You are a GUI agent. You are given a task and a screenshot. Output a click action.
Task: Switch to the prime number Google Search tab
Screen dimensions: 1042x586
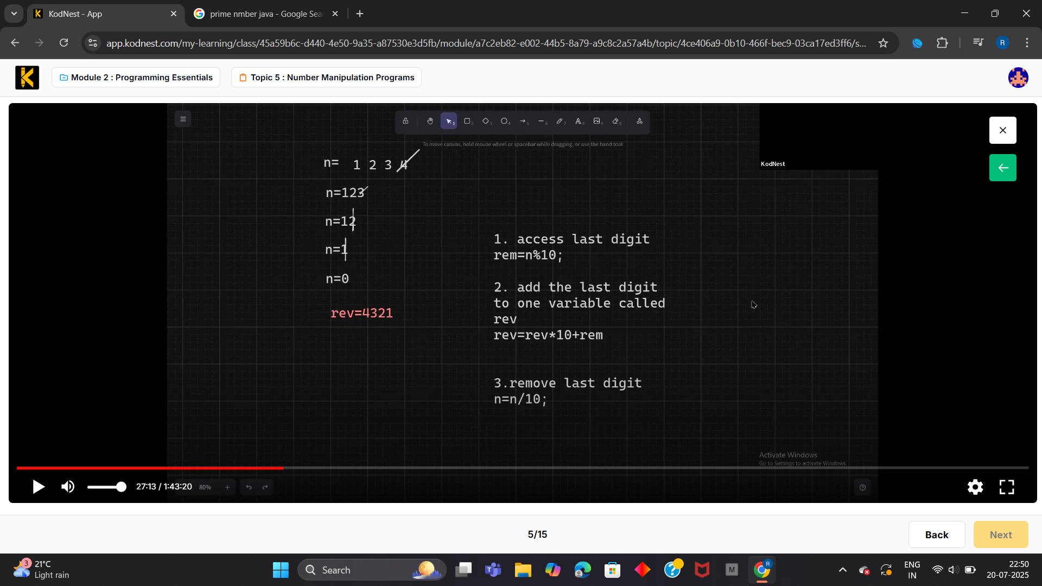(266, 14)
